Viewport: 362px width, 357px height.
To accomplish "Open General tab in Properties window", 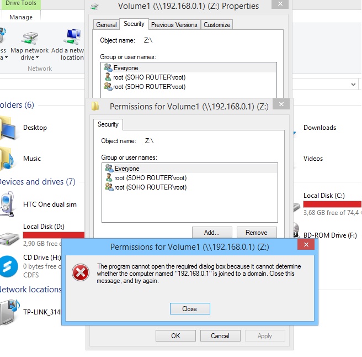I will coord(106,25).
